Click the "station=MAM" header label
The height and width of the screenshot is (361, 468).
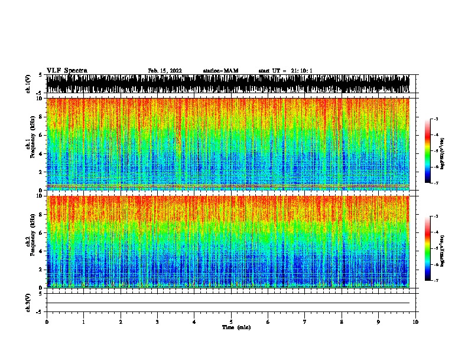pos(220,71)
